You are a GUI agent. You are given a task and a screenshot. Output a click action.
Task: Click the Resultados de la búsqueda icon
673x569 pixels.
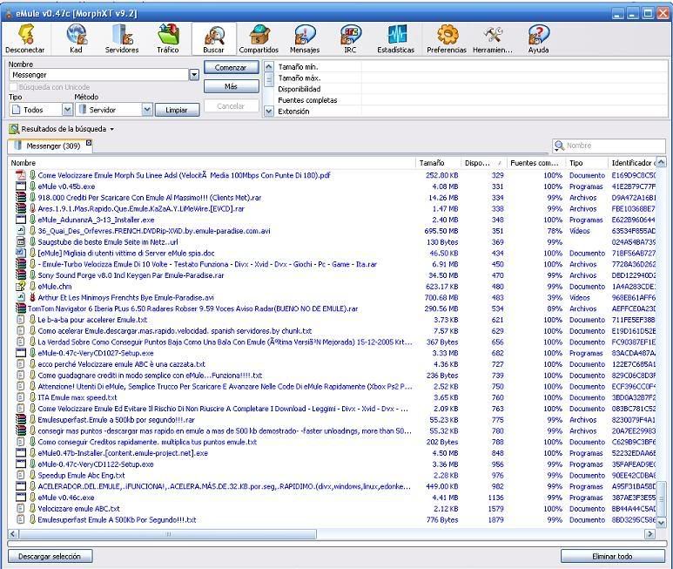pyautogui.click(x=14, y=129)
